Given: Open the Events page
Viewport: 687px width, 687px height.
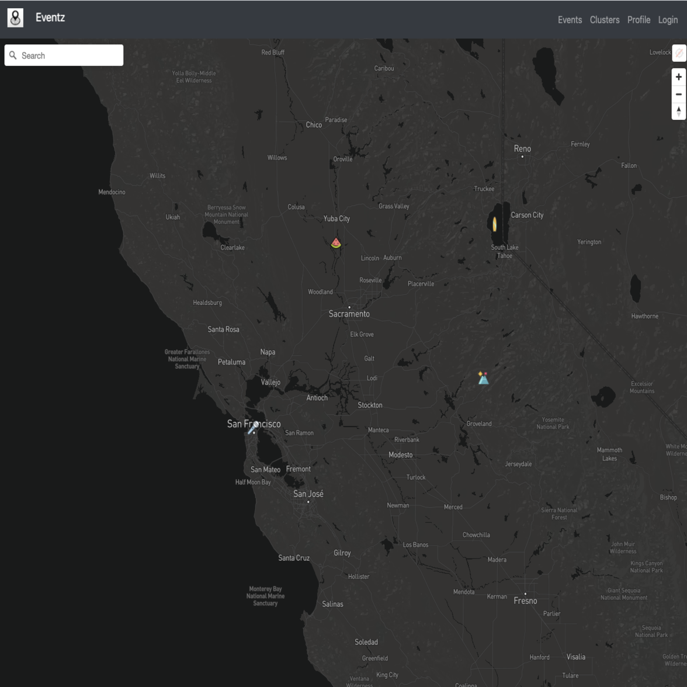Looking at the screenshot, I should pos(570,20).
